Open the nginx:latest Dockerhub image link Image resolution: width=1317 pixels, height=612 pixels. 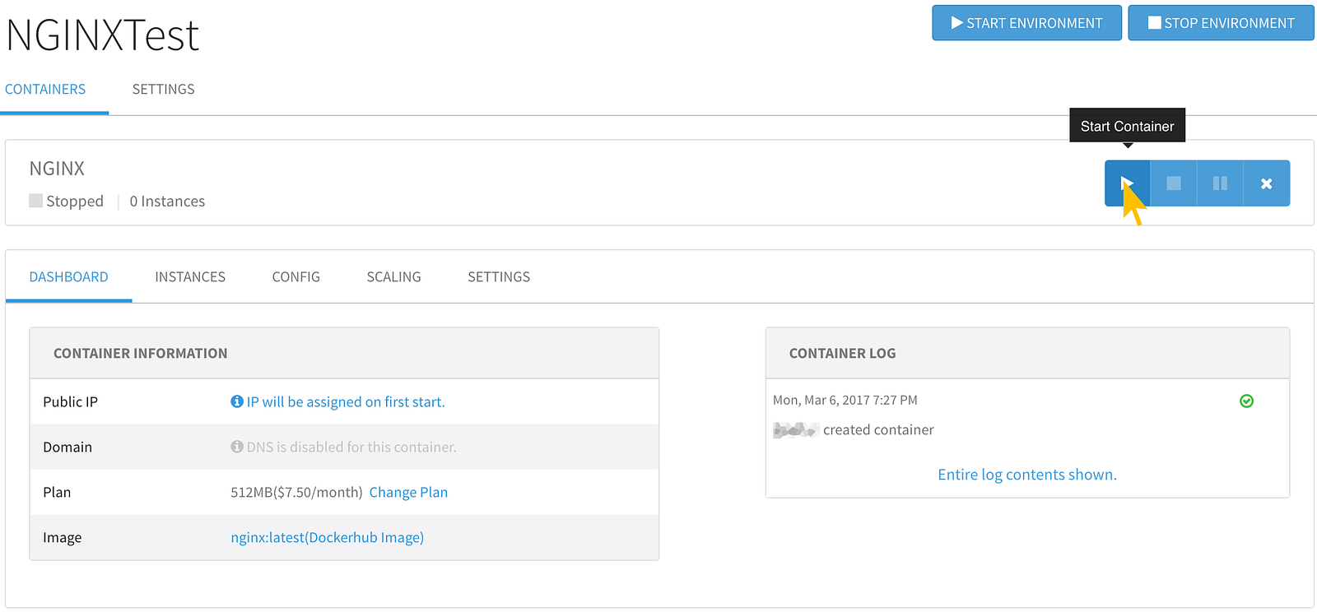(327, 537)
